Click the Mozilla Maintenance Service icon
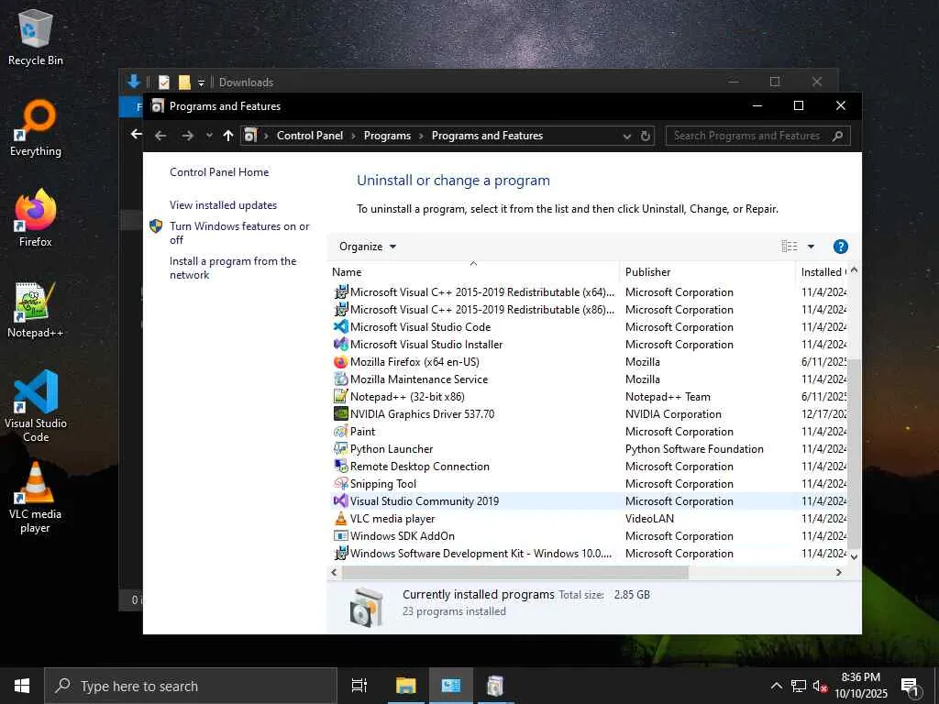Screen dimensions: 939x704 341,379
